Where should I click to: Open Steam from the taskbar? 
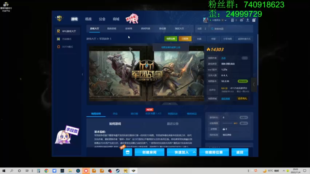(118, 171)
